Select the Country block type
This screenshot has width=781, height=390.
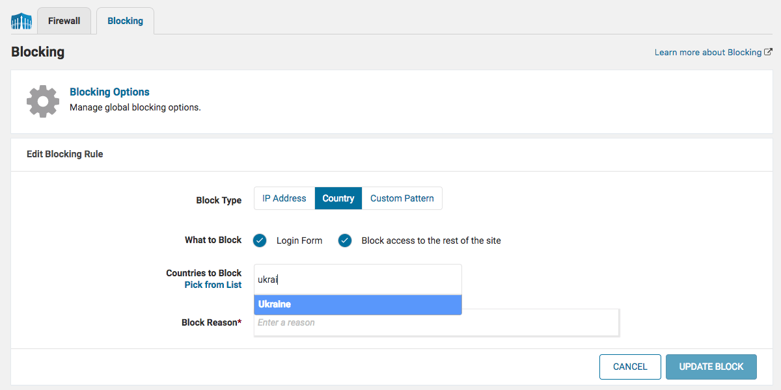(x=338, y=198)
